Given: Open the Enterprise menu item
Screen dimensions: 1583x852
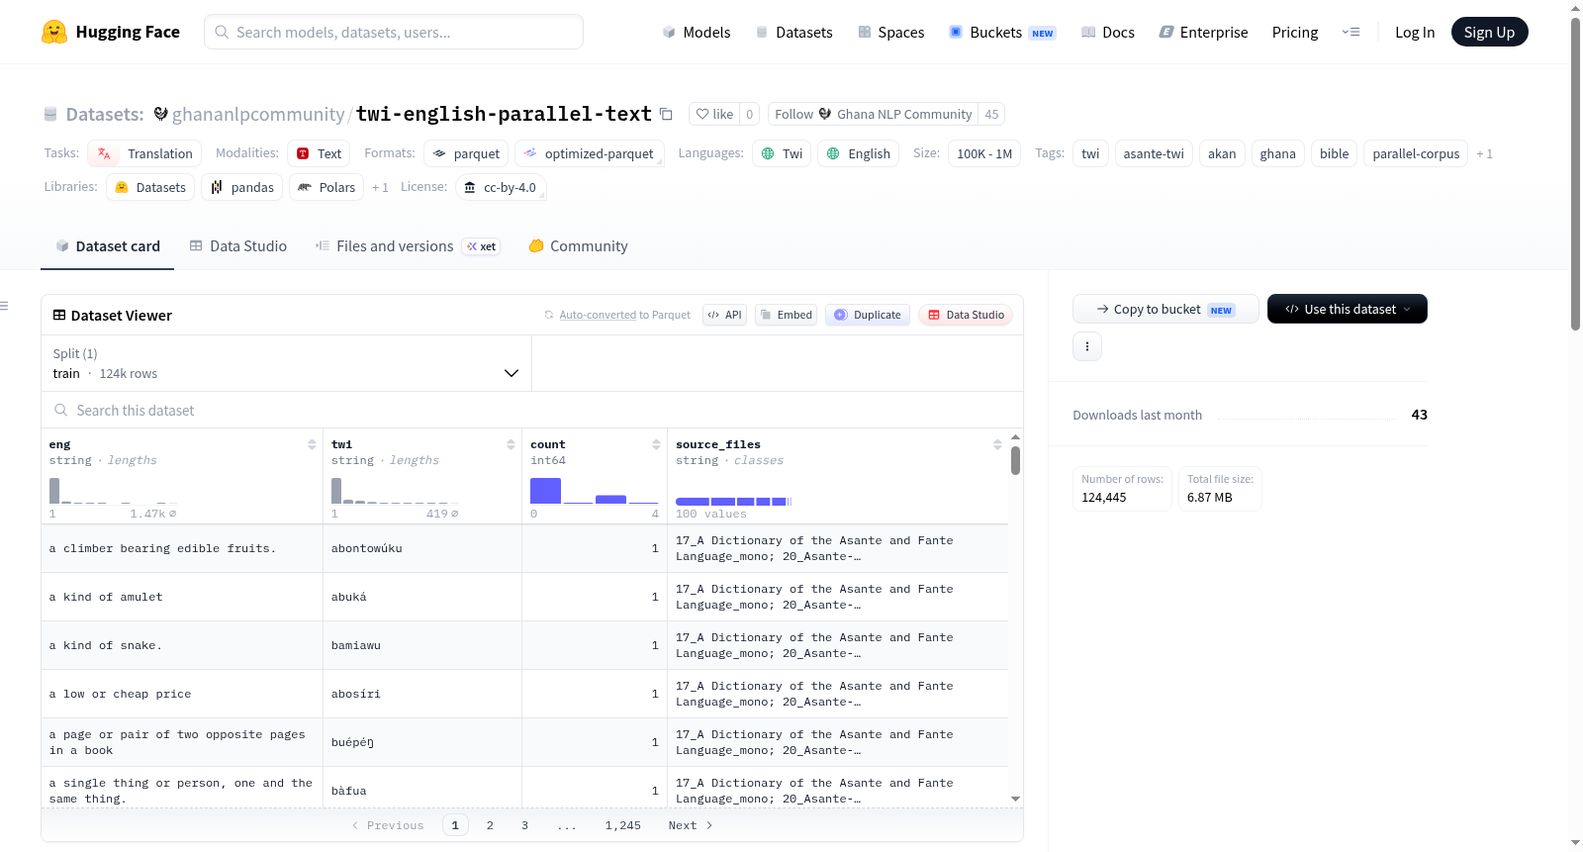Looking at the screenshot, I should coord(1204,32).
